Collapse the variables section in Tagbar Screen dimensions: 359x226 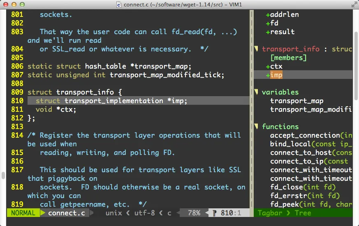tap(256, 92)
